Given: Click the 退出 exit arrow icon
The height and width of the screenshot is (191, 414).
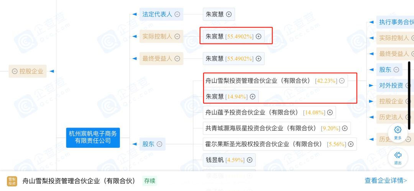Looking at the screenshot, I should click(398, 155).
